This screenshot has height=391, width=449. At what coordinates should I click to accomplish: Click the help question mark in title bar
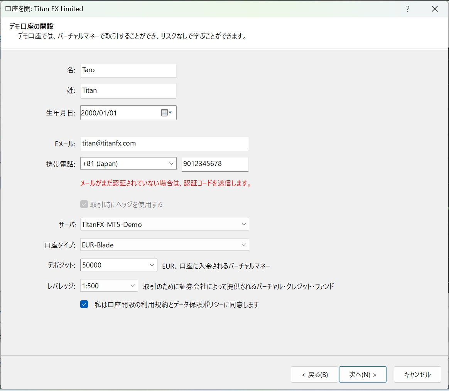click(408, 9)
